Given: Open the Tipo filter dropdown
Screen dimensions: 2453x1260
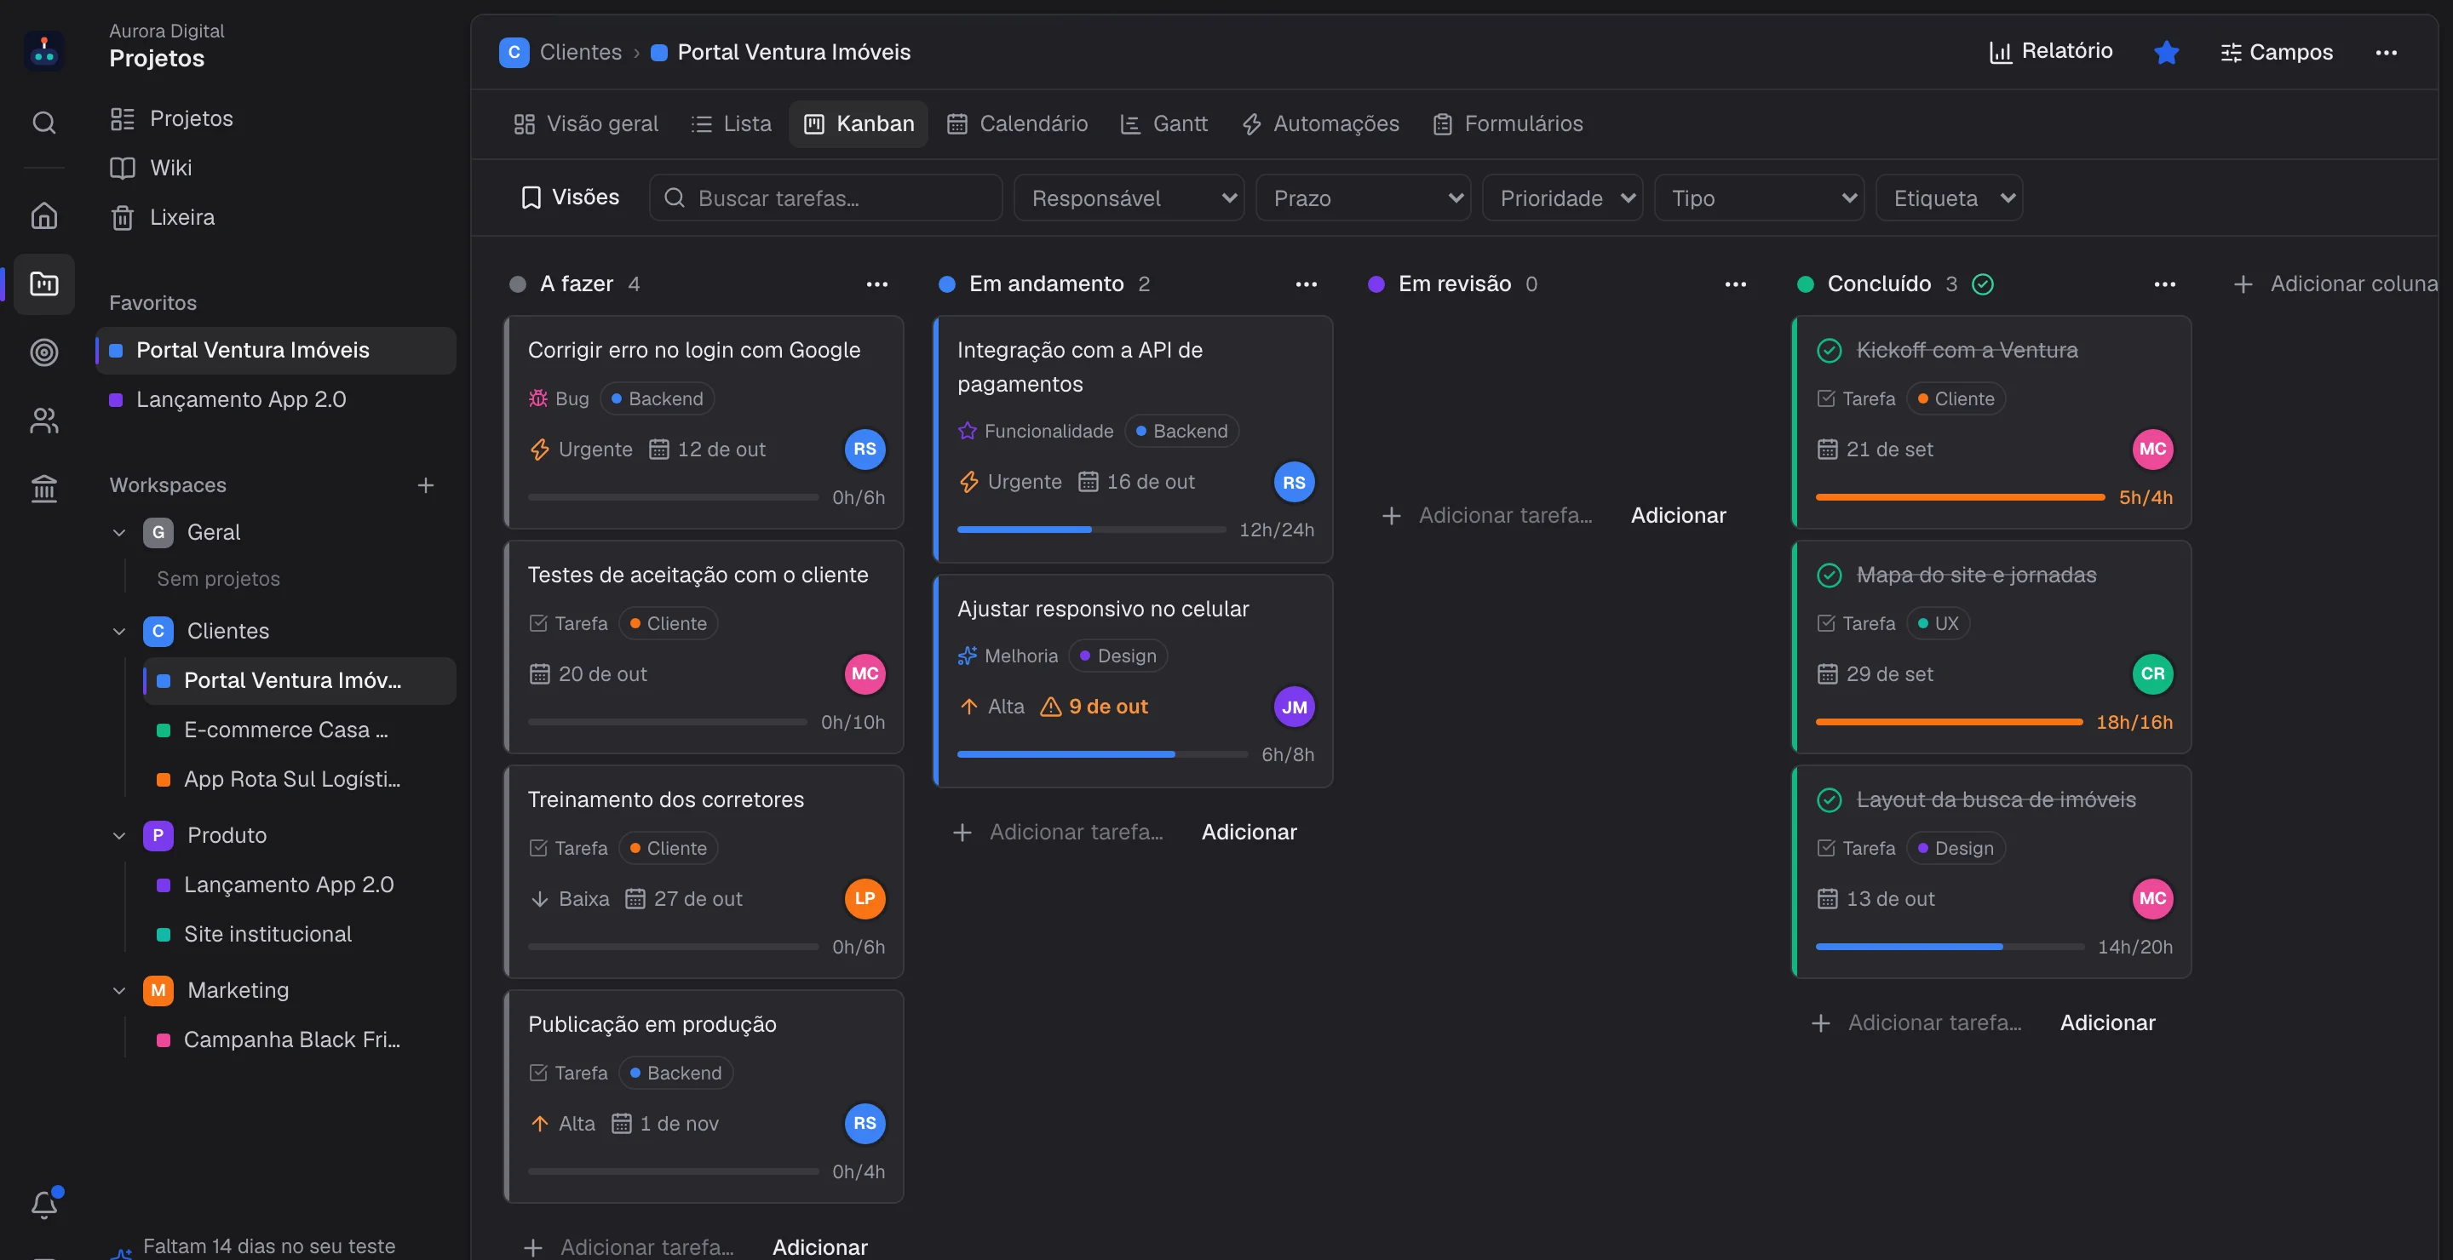Looking at the screenshot, I should (1759, 198).
